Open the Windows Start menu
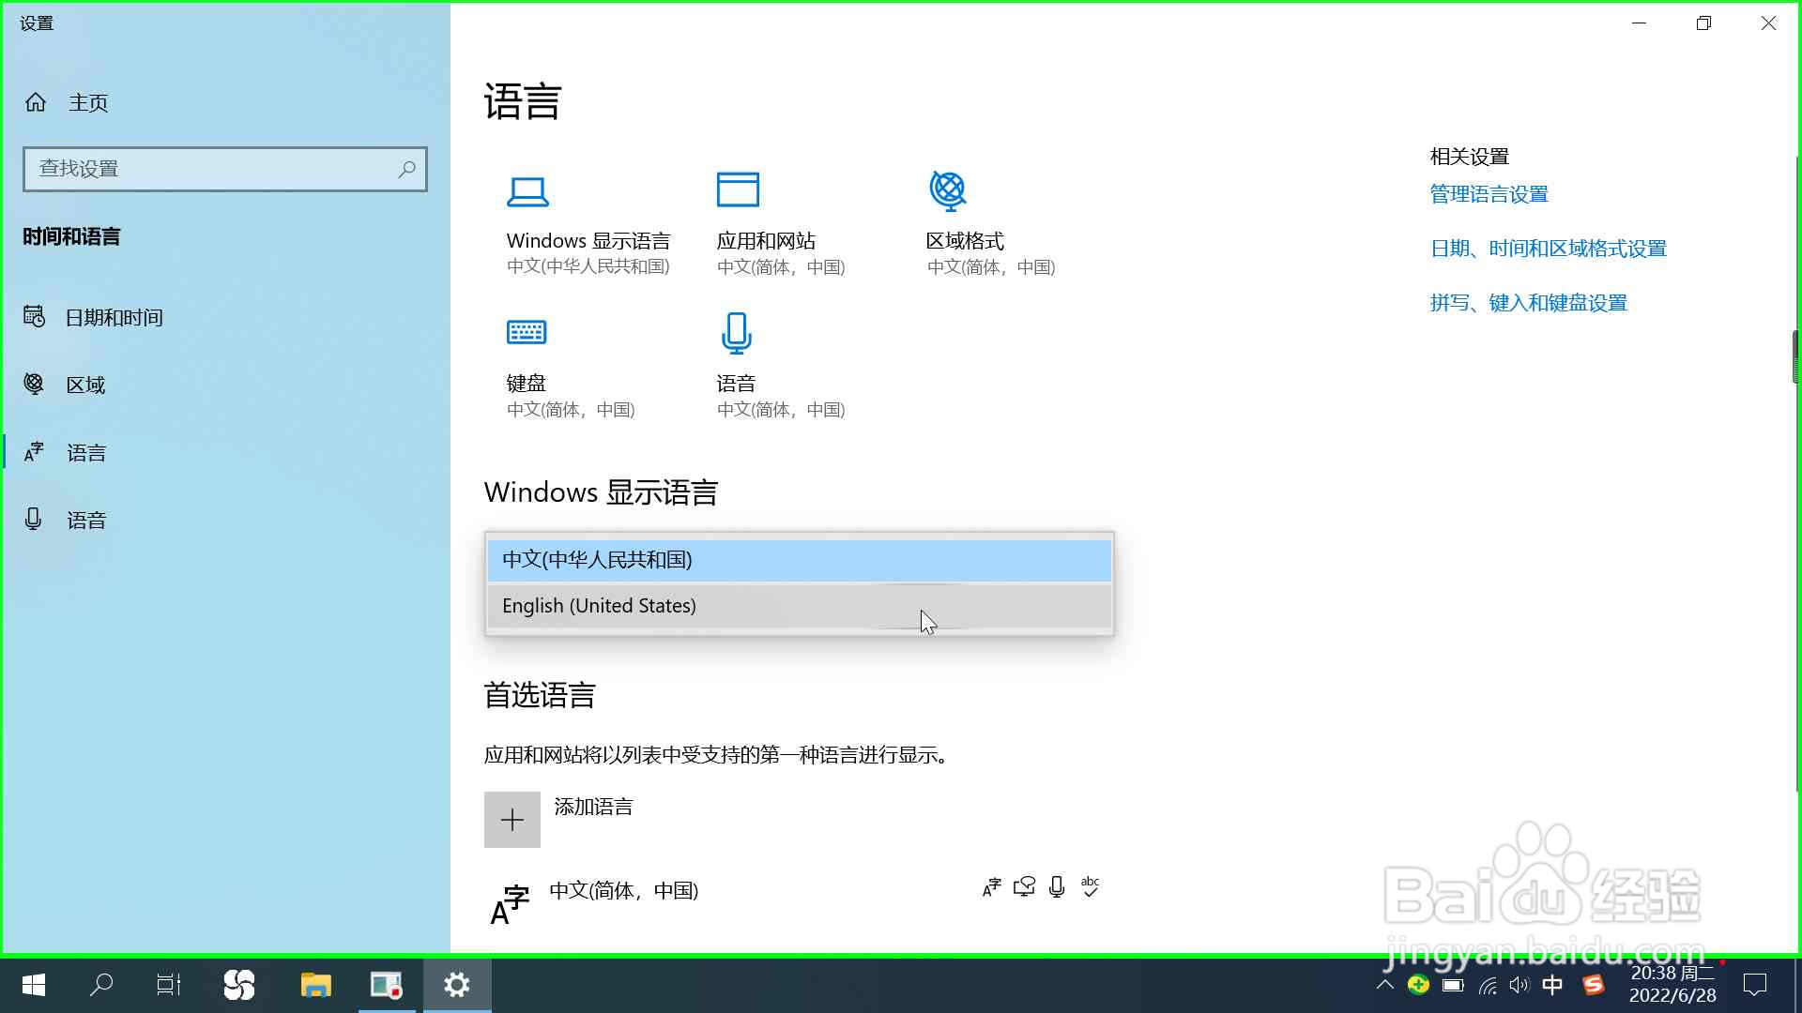Viewport: 1802px width, 1013px height. tap(34, 985)
